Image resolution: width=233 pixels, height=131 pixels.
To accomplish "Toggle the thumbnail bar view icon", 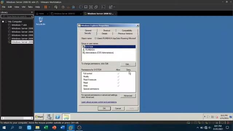I will pos(86,7).
